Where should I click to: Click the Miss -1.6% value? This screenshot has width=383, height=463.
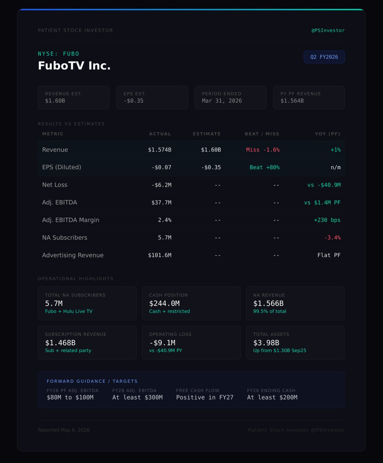(x=263, y=150)
